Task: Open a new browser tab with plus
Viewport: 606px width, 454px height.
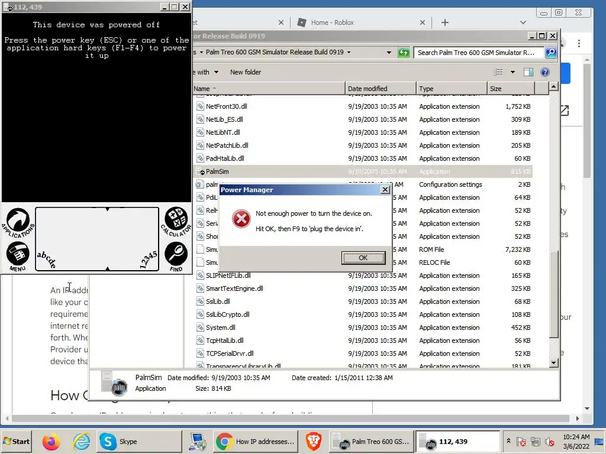Action: [x=445, y=22]
